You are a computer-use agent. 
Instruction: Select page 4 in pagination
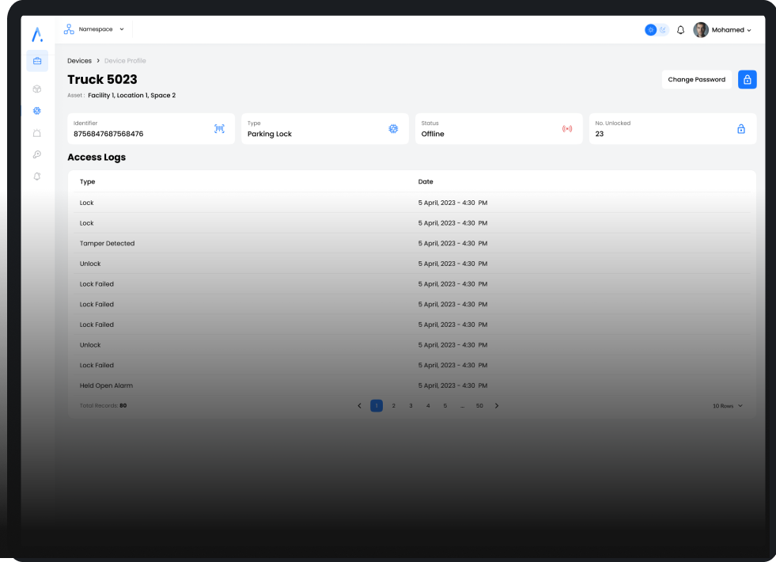(x=428, y=405)
